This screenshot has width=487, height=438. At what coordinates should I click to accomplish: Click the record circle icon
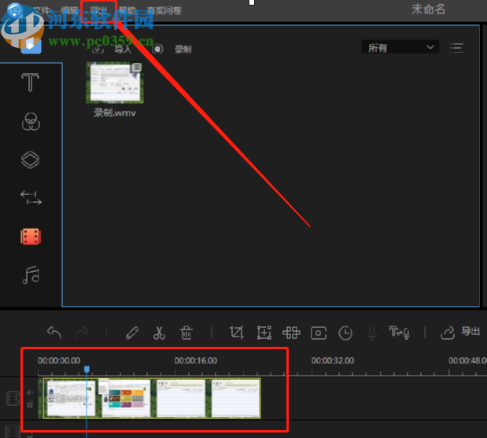[157, 49]
